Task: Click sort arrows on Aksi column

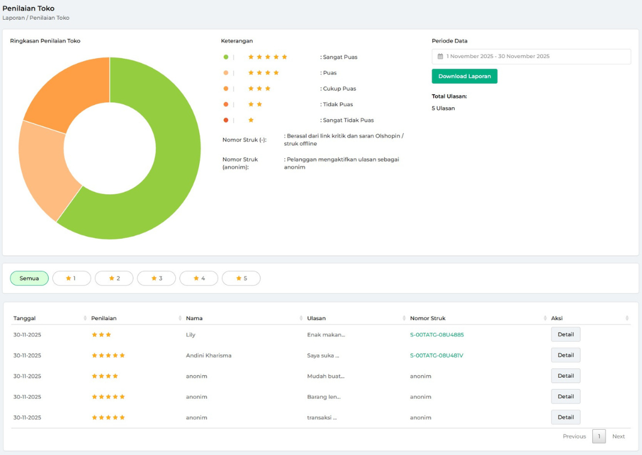Action: coord(627,318)
